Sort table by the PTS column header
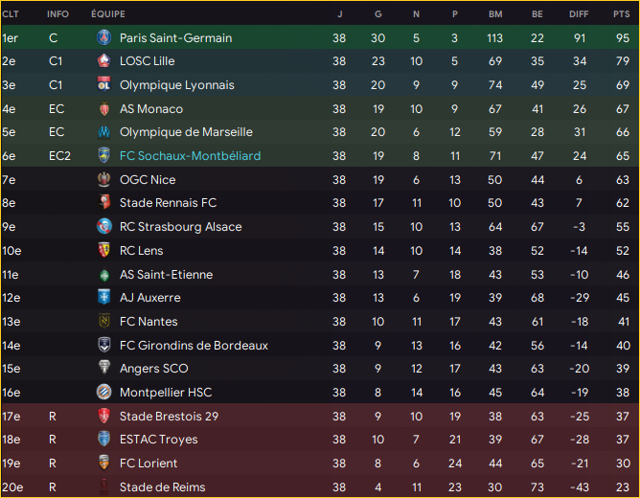Screen dimensions: 640x498 [x=621, y=14]
